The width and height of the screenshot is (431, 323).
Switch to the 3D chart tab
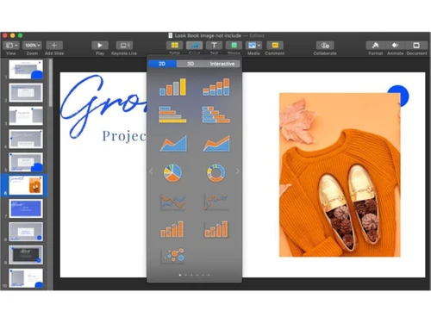(191, 64)
